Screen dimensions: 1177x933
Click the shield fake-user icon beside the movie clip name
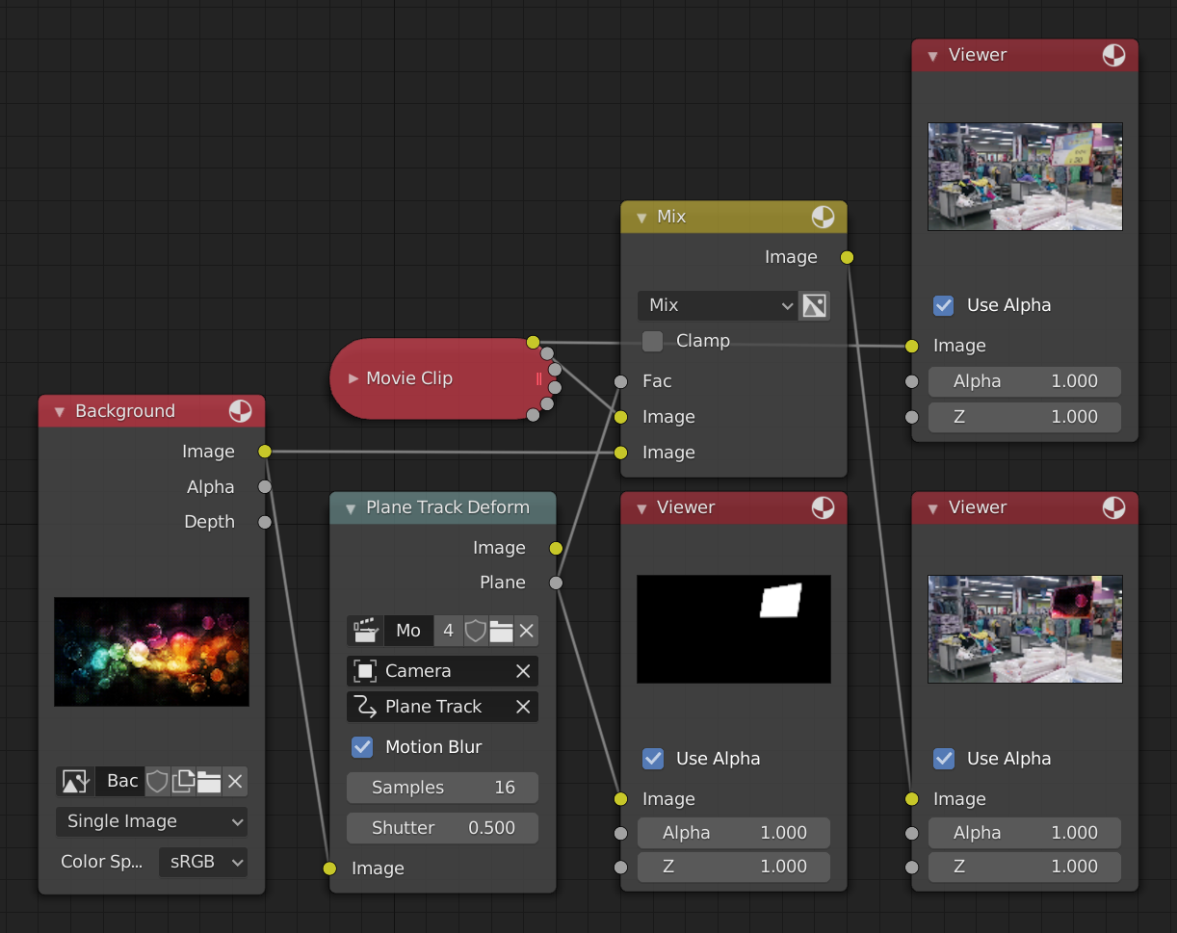475,631
